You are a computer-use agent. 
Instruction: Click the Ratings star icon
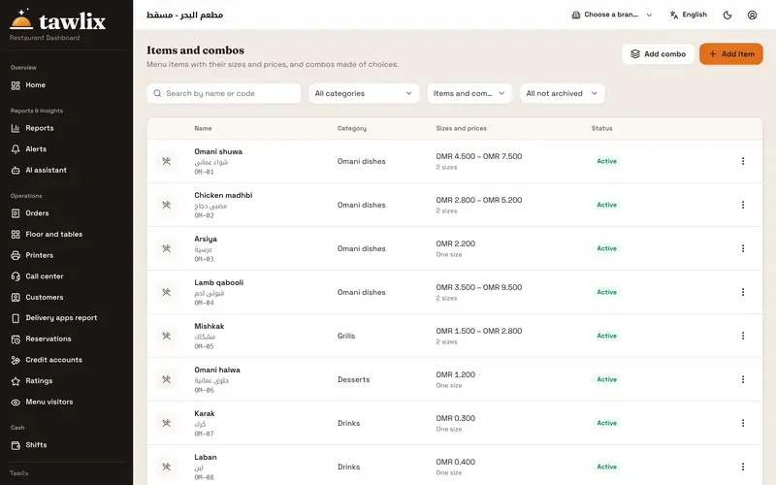(16, 381)
